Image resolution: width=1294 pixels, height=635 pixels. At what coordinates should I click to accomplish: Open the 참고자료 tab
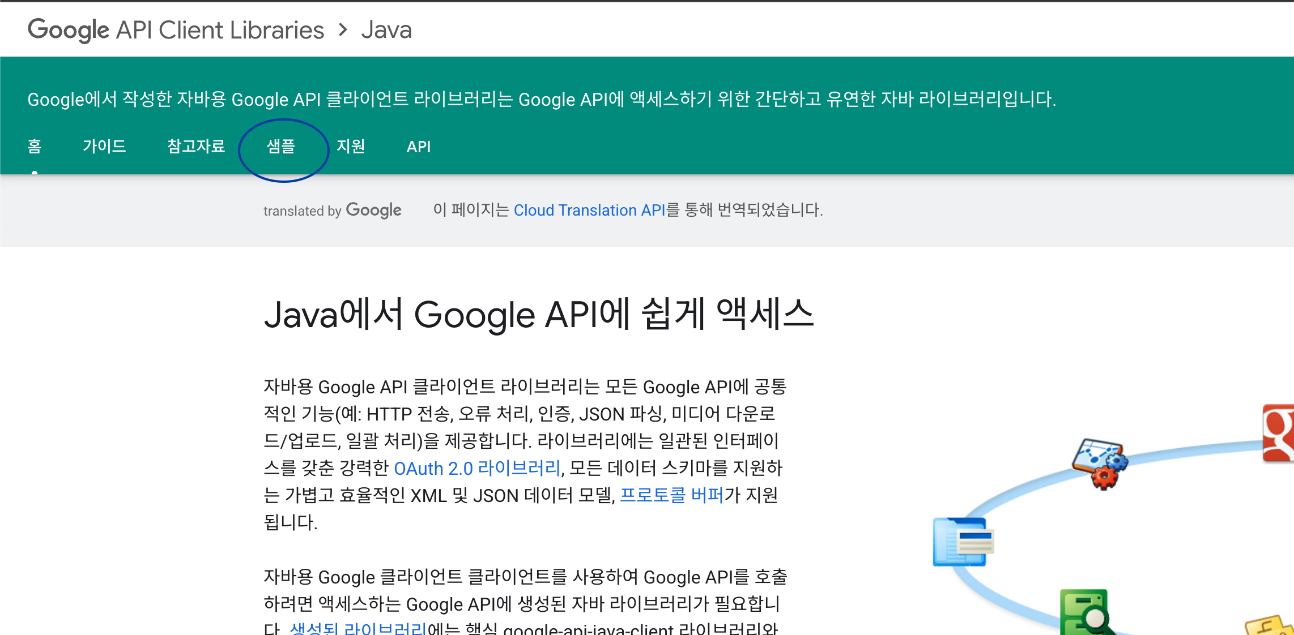196,147
